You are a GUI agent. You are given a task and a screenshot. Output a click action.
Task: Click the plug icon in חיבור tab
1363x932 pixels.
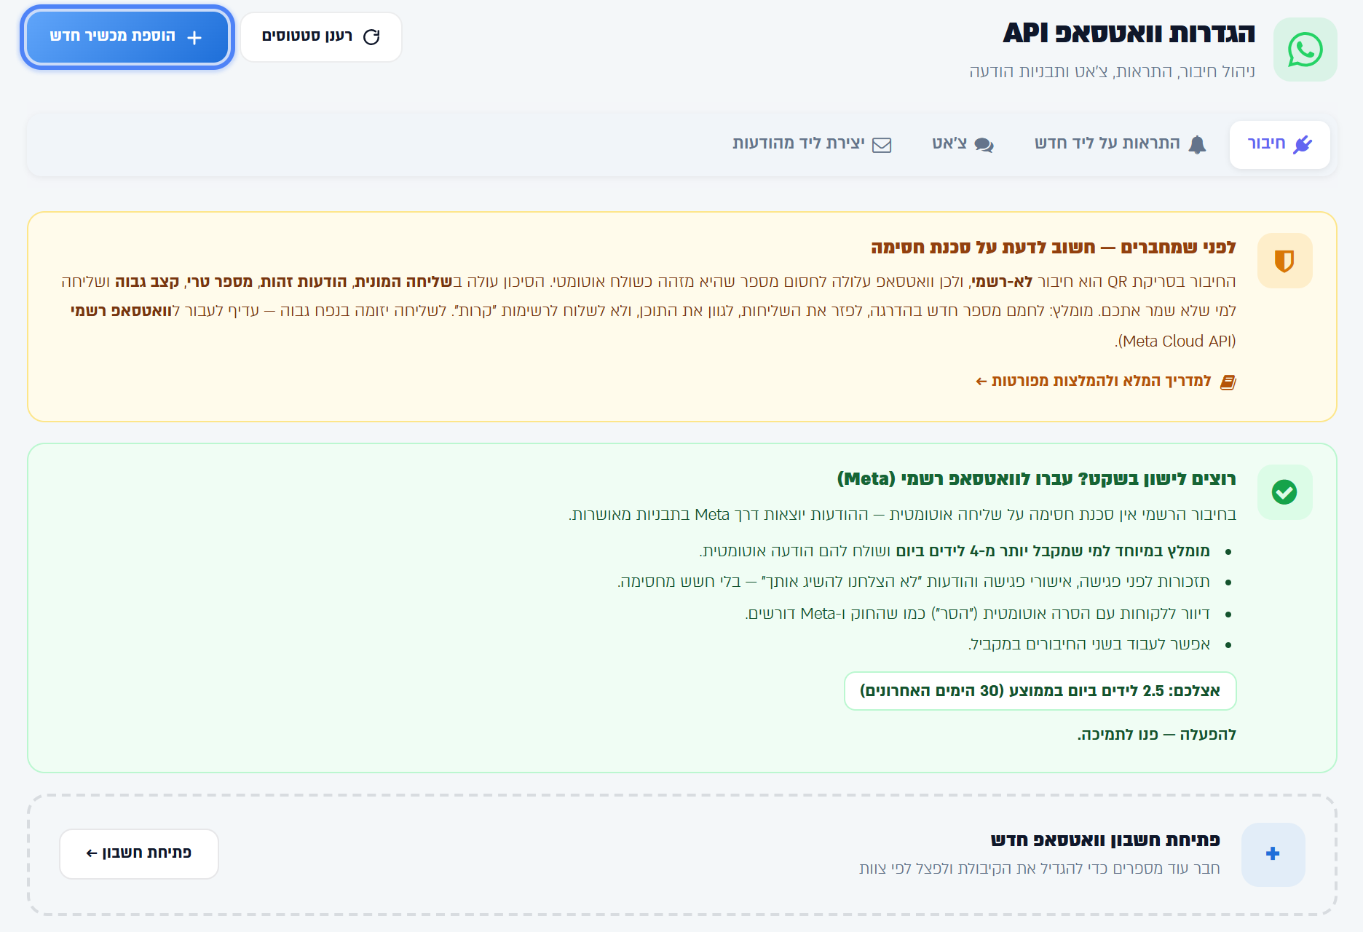pos(1303,144)
